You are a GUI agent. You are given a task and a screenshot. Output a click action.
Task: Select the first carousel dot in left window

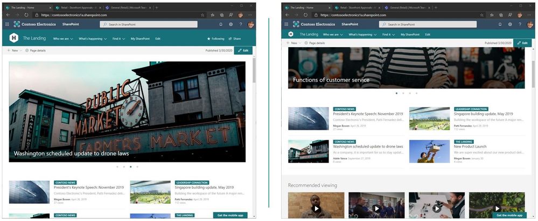(x=117, y=167)
